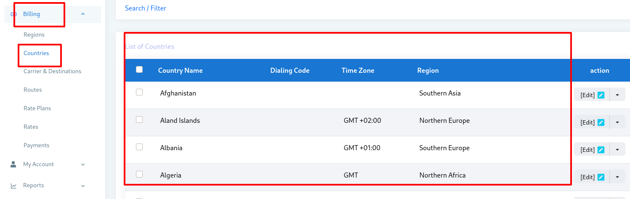This screenshot has height=199, width=630.
Task: Check the Albania row checkbox
Action: point(139,147)
